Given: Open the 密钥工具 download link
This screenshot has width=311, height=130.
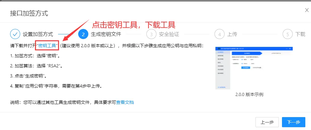Looking at the screenshot, I should click(47, 46).
